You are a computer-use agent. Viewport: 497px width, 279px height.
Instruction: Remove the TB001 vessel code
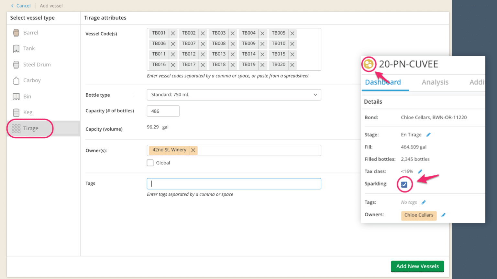pyautogui.click(x=173, y=33)
